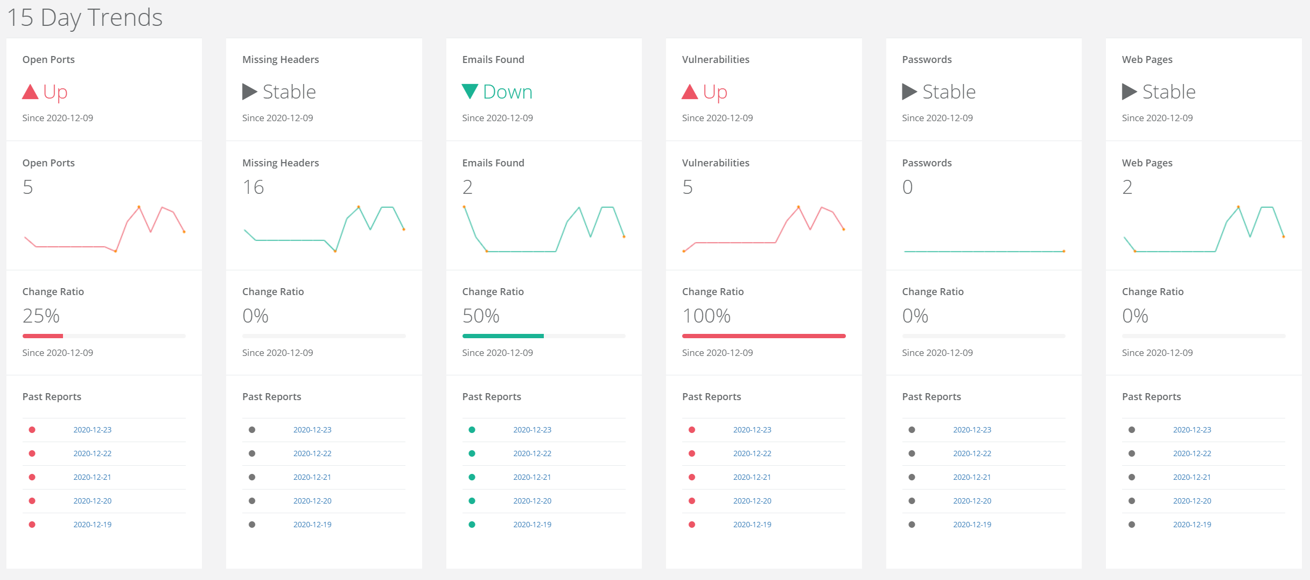
Task: Click the Missing Headers sparkline chart
Action: pyautogui.click(x=324, y=229)
